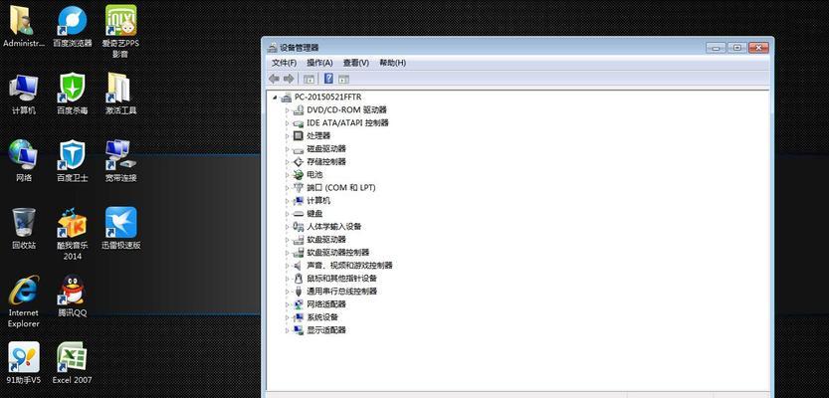Expand the DVD/CD-ROM 驱动器 node
The width and height of the screenshot is (829, 398).
(287, 109)
